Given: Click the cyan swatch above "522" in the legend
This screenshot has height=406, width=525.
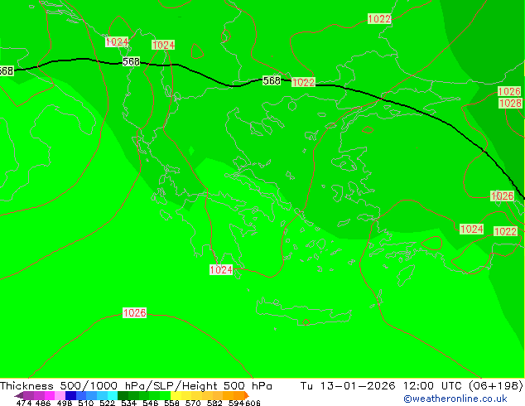Looking at the screenshot, I should coord(113,395).
